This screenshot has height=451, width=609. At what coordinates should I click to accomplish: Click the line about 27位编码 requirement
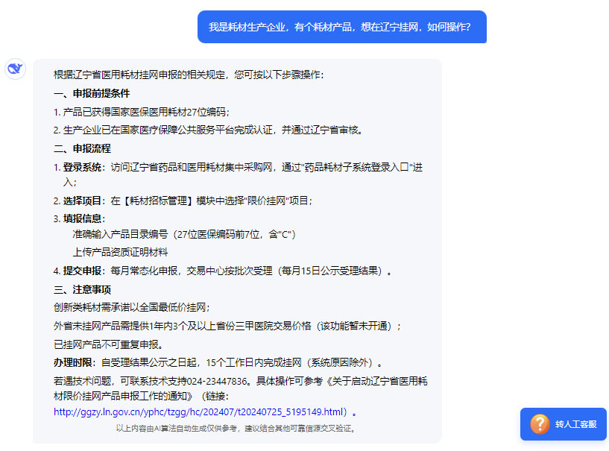pos(142,113)
